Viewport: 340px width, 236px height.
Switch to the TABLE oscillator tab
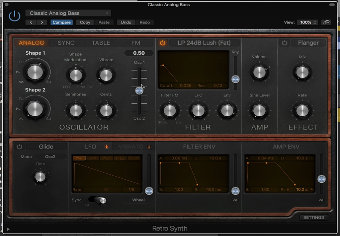coord(101,43)
